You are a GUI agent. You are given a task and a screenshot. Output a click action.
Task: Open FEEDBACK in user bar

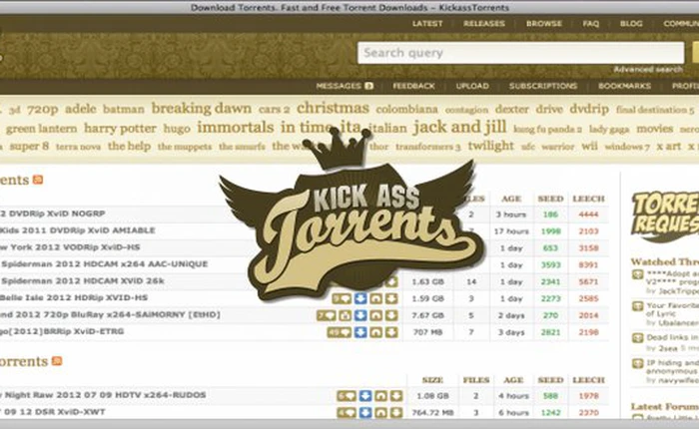413,86
